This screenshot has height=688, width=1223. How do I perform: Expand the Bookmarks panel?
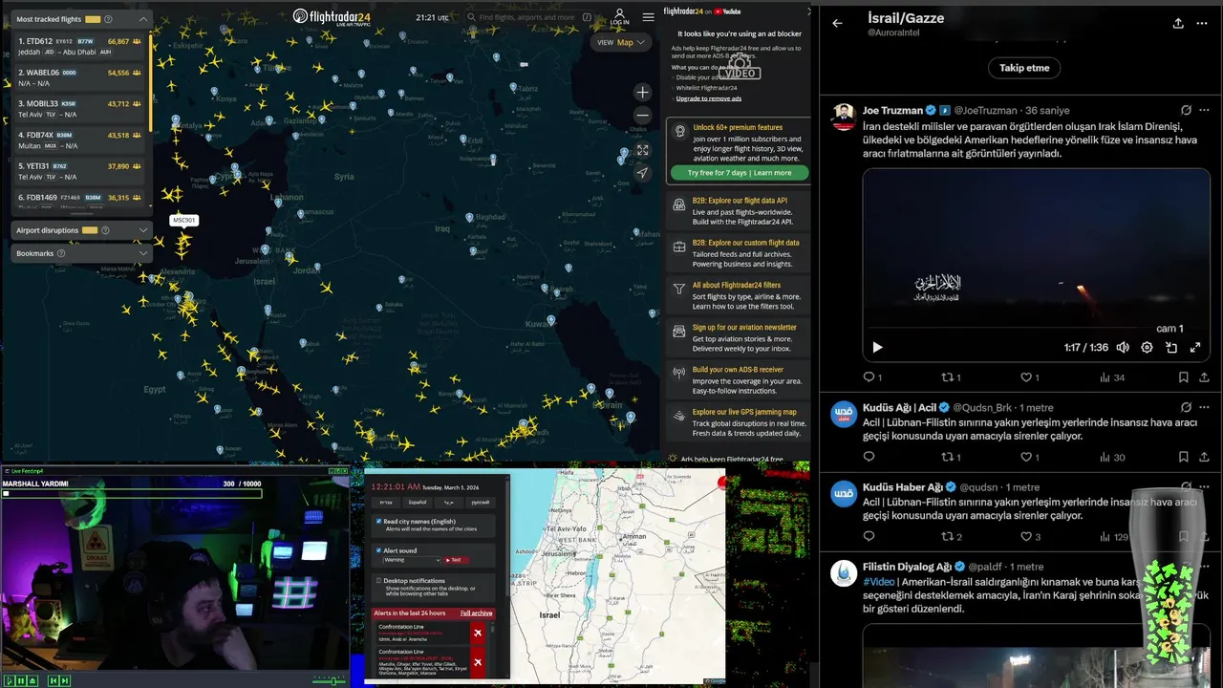click(x=143, y=253)
